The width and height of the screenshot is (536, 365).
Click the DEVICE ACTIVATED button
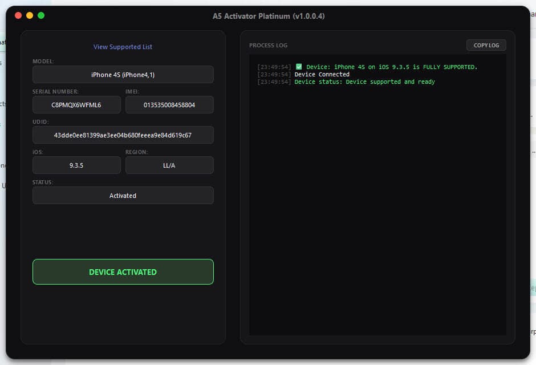123,271
